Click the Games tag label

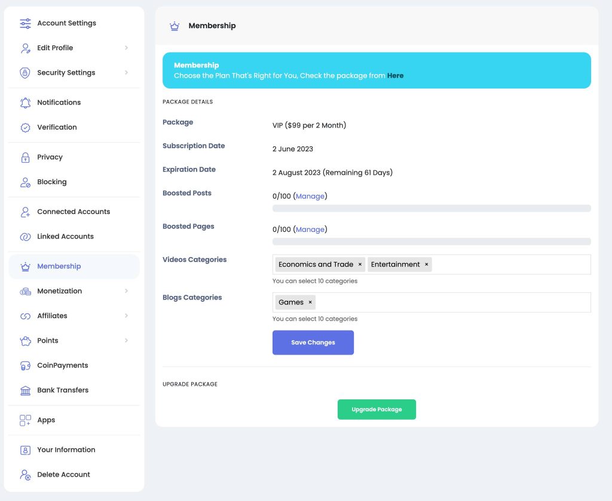pyautogui.click(x=291, y=303)
